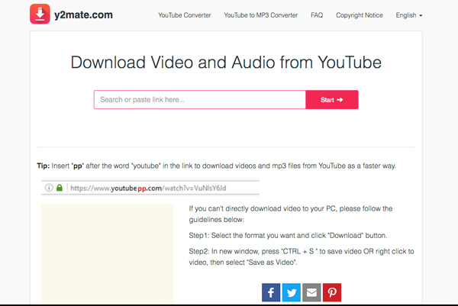Image resolution: width=458 pixels, height=306 pixels.
Task: Click the example youtubepp.com URL image
Action: [150, 188]
